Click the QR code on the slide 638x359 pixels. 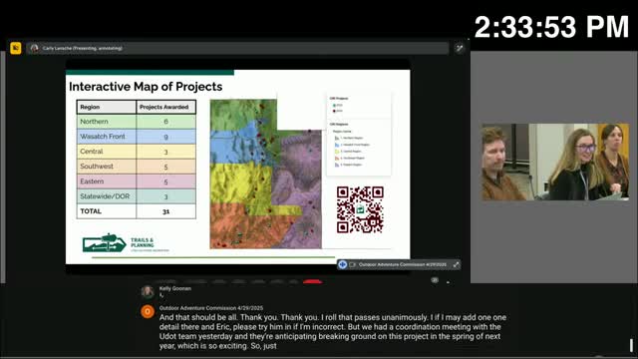pyautogui.click(x=360, y=209)
